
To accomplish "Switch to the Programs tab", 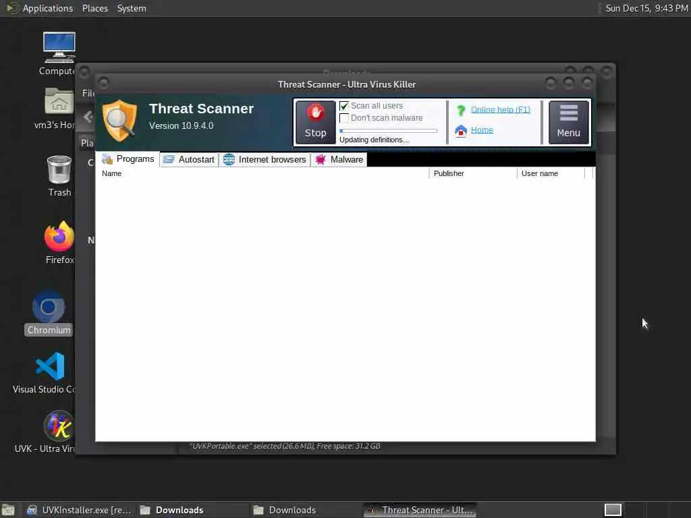I will tap(128, 159).
